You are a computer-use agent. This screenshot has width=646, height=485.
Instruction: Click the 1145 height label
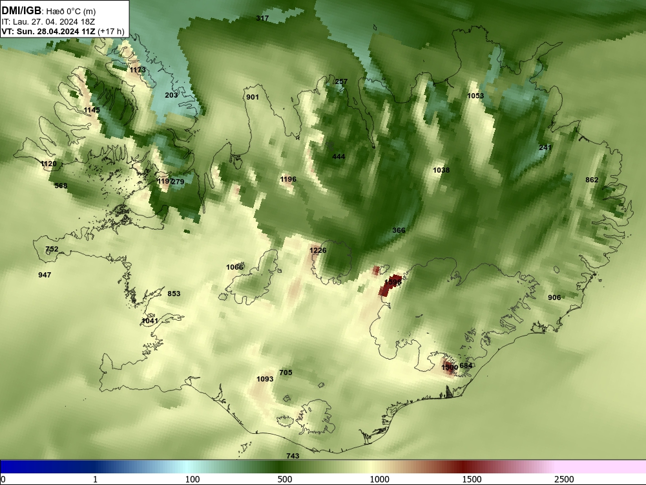click(92, 110)
